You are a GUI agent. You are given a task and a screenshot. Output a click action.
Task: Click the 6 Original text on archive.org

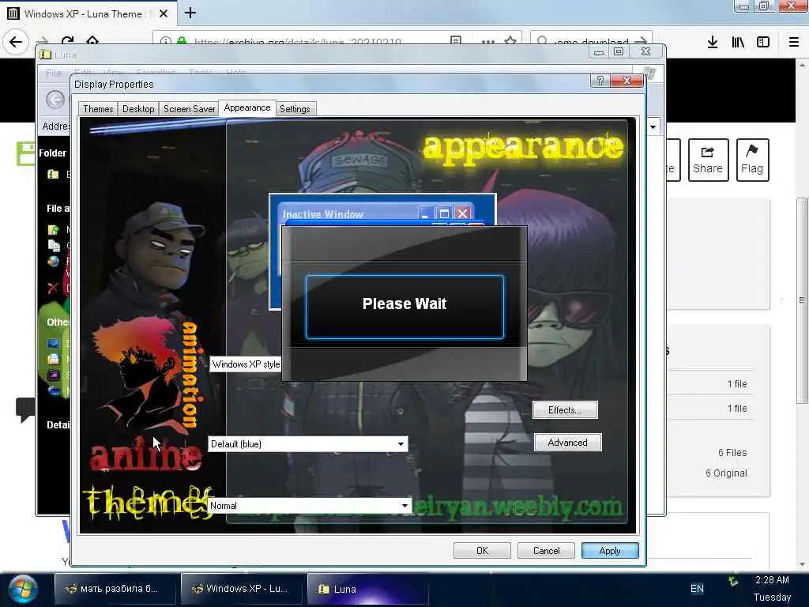[726, 473]
